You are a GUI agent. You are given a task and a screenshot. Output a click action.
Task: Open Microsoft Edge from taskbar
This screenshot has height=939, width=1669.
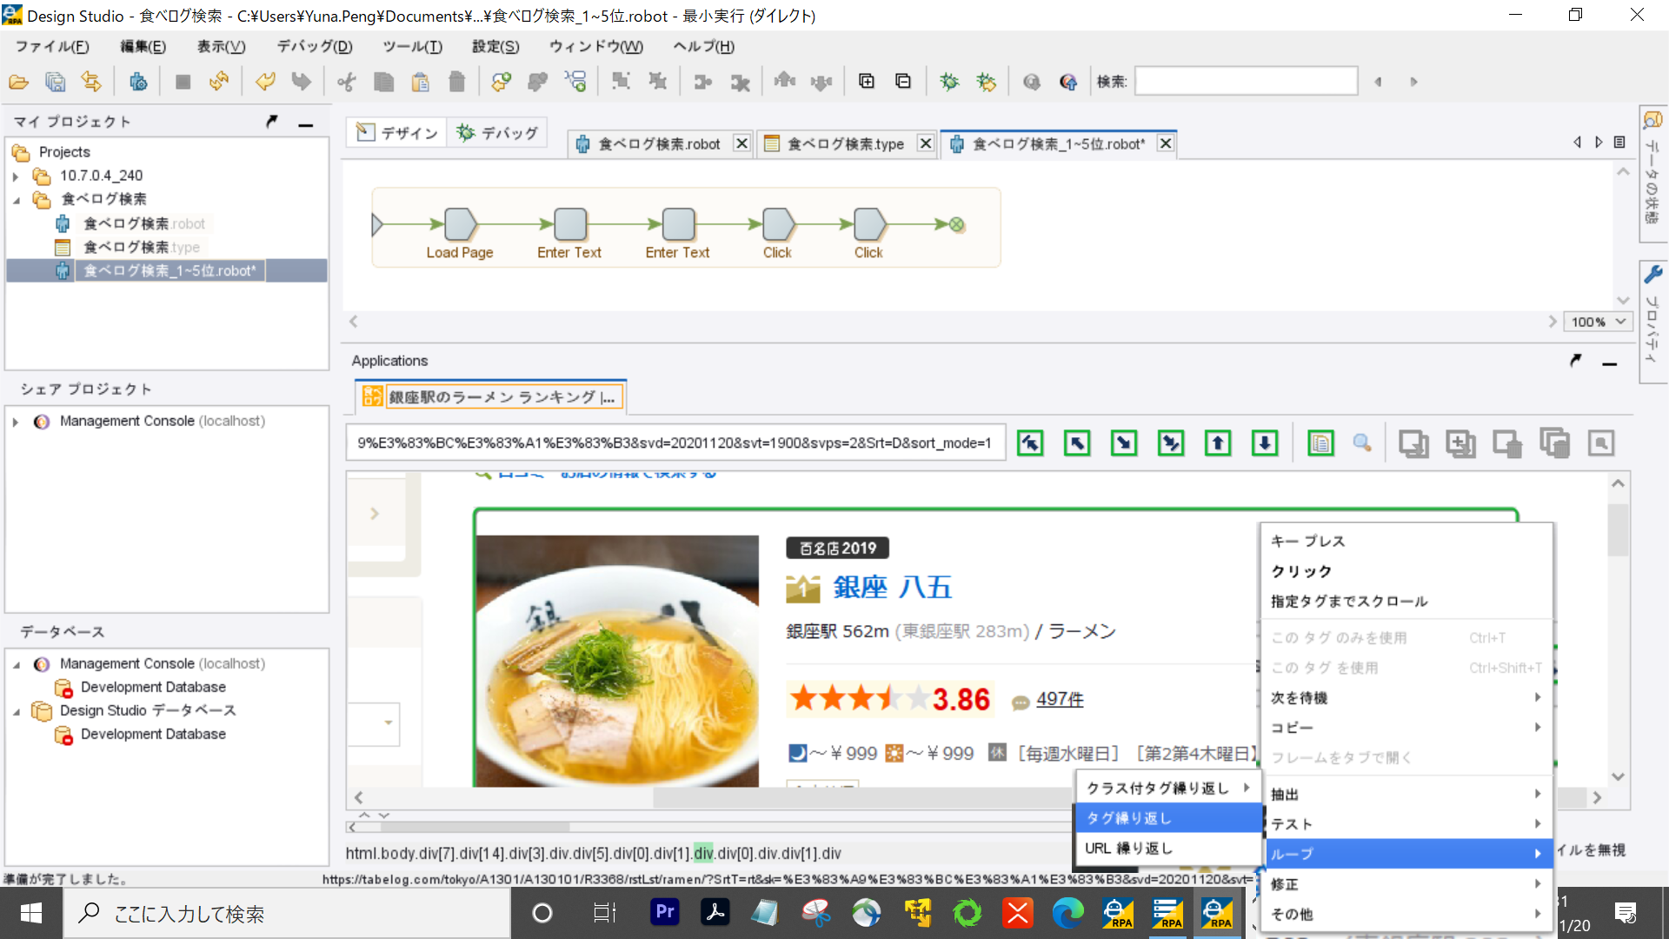click(1068, 913)
